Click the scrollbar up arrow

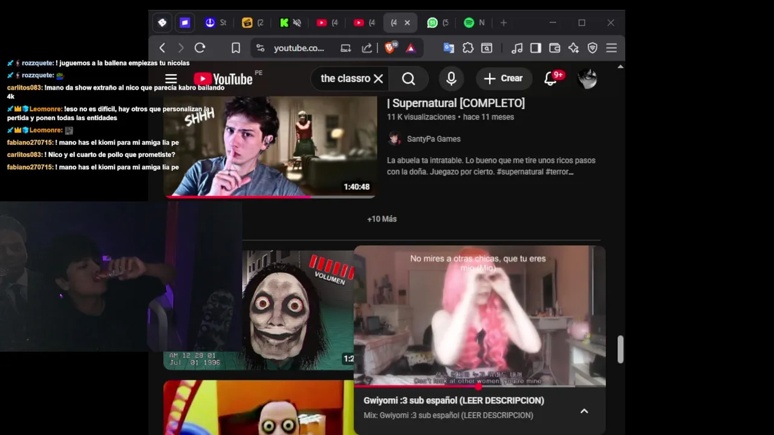point(620,66)
